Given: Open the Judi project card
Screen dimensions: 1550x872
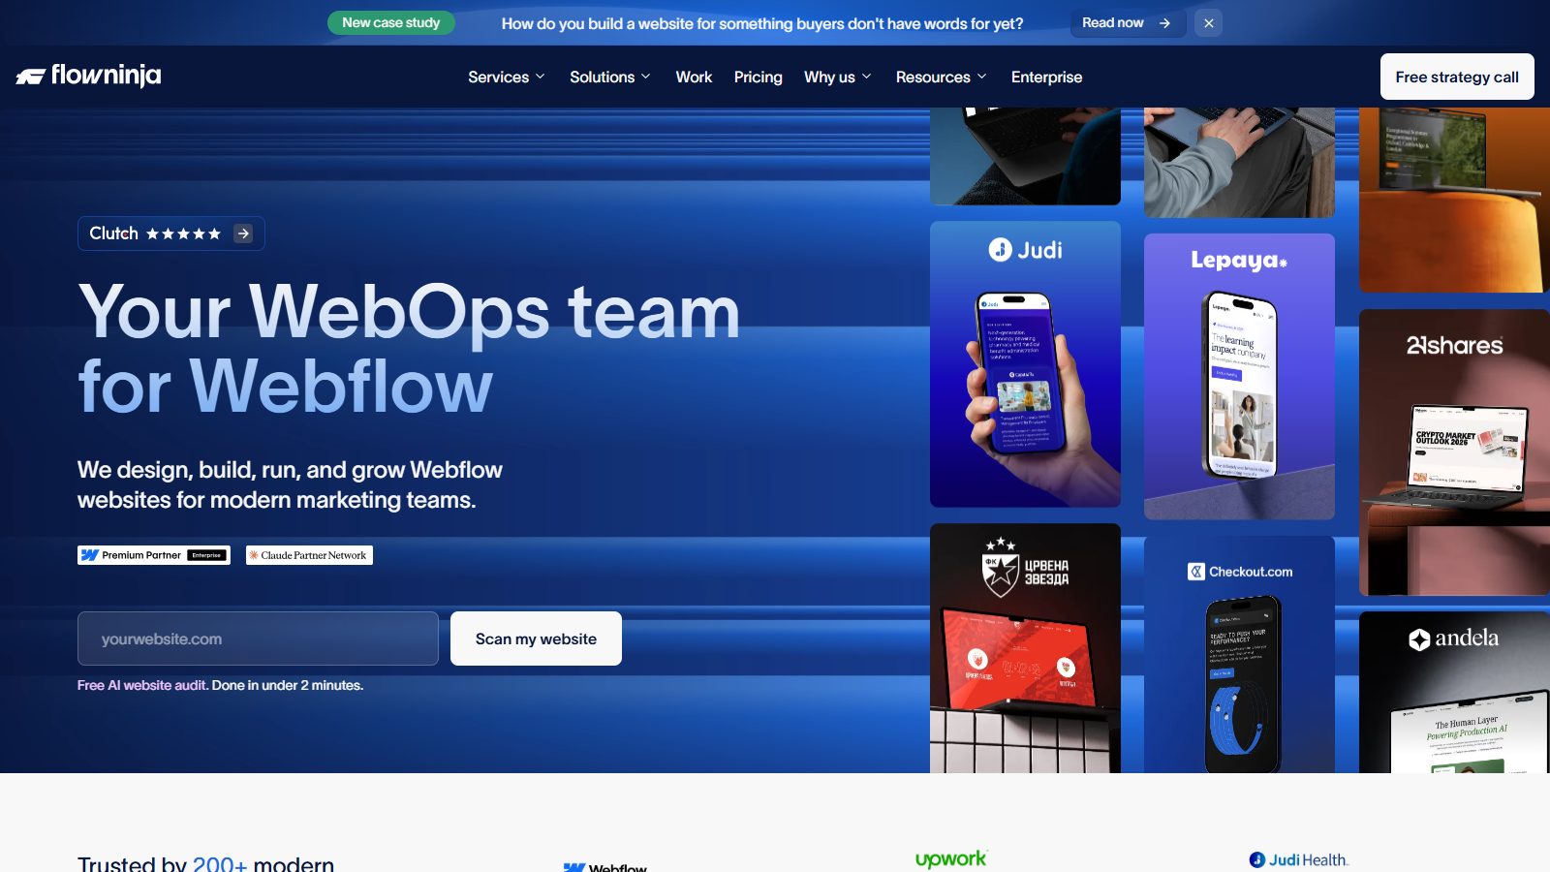Looking at the screenshot, I should [1025, 364].
